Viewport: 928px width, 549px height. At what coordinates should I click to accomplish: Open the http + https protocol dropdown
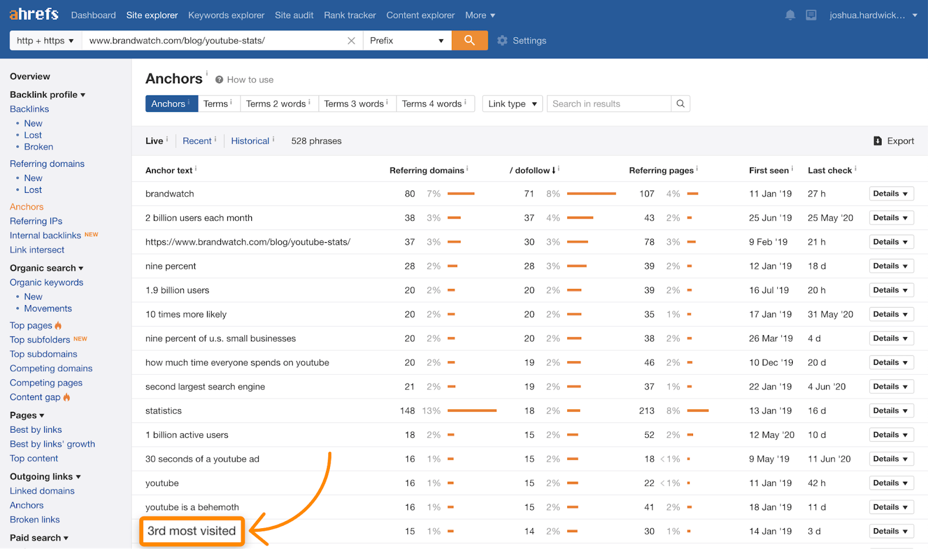[45, 41]
